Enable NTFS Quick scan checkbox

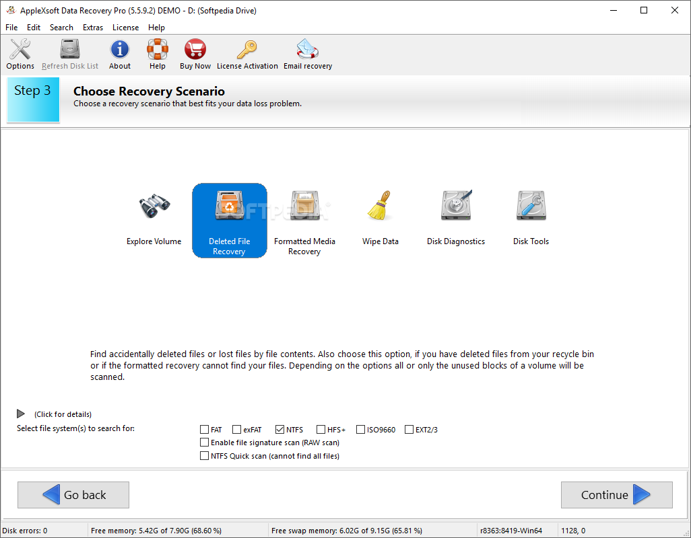point(205,456)
